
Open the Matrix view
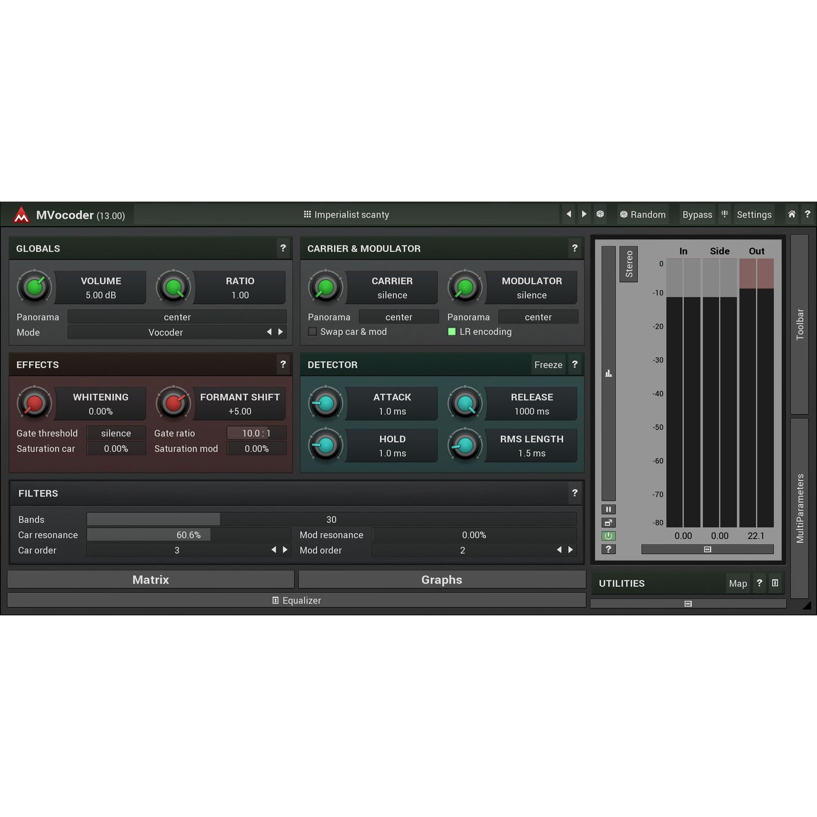(x=150, y=579)
